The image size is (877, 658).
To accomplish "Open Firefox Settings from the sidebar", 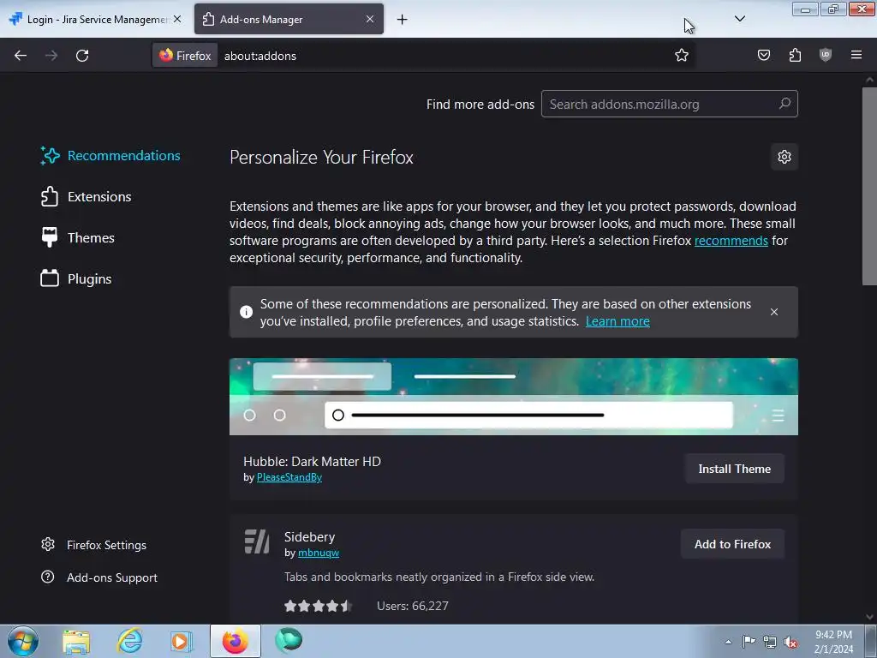I will [x=94, y=545].
